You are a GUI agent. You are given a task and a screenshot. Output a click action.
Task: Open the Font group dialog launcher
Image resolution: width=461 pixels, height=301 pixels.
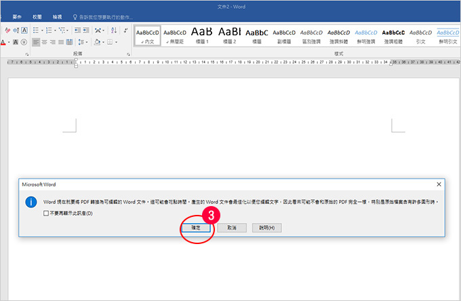pyautogui.click(x=27, y=54)
